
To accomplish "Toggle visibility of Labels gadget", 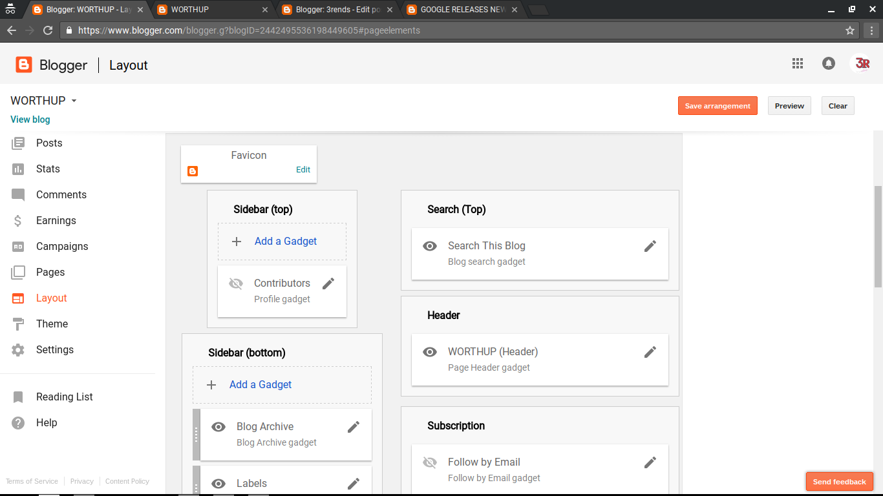I will click(218, 484).
